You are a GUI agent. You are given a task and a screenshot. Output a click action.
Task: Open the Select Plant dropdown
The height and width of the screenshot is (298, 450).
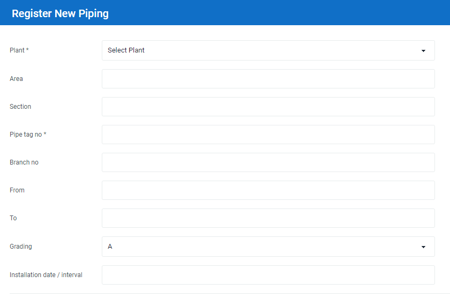(x=268, y=50)
